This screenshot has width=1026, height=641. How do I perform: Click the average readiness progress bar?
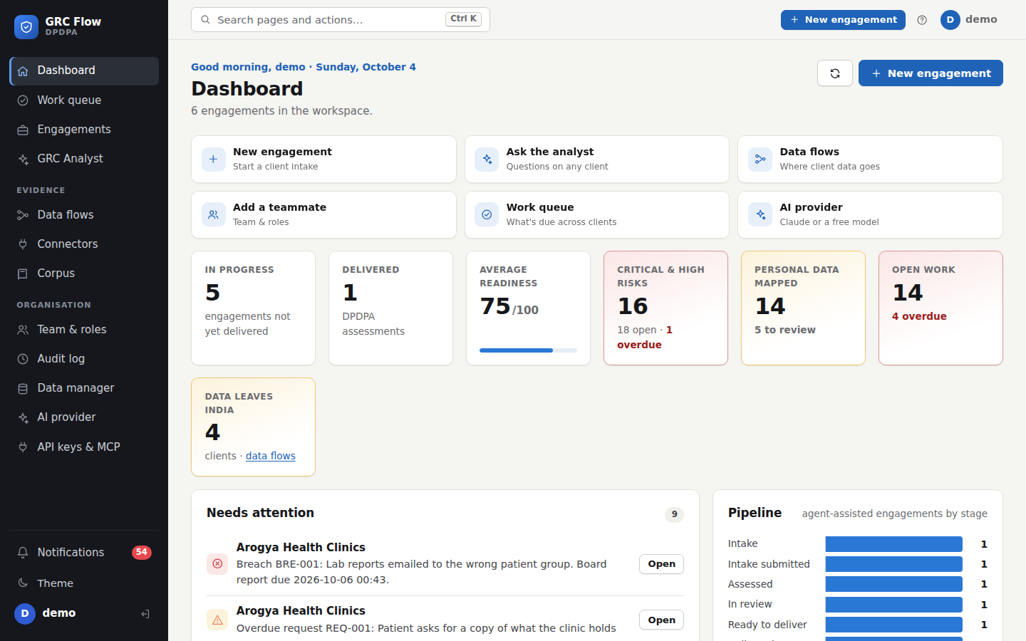[x=528, y=350]
